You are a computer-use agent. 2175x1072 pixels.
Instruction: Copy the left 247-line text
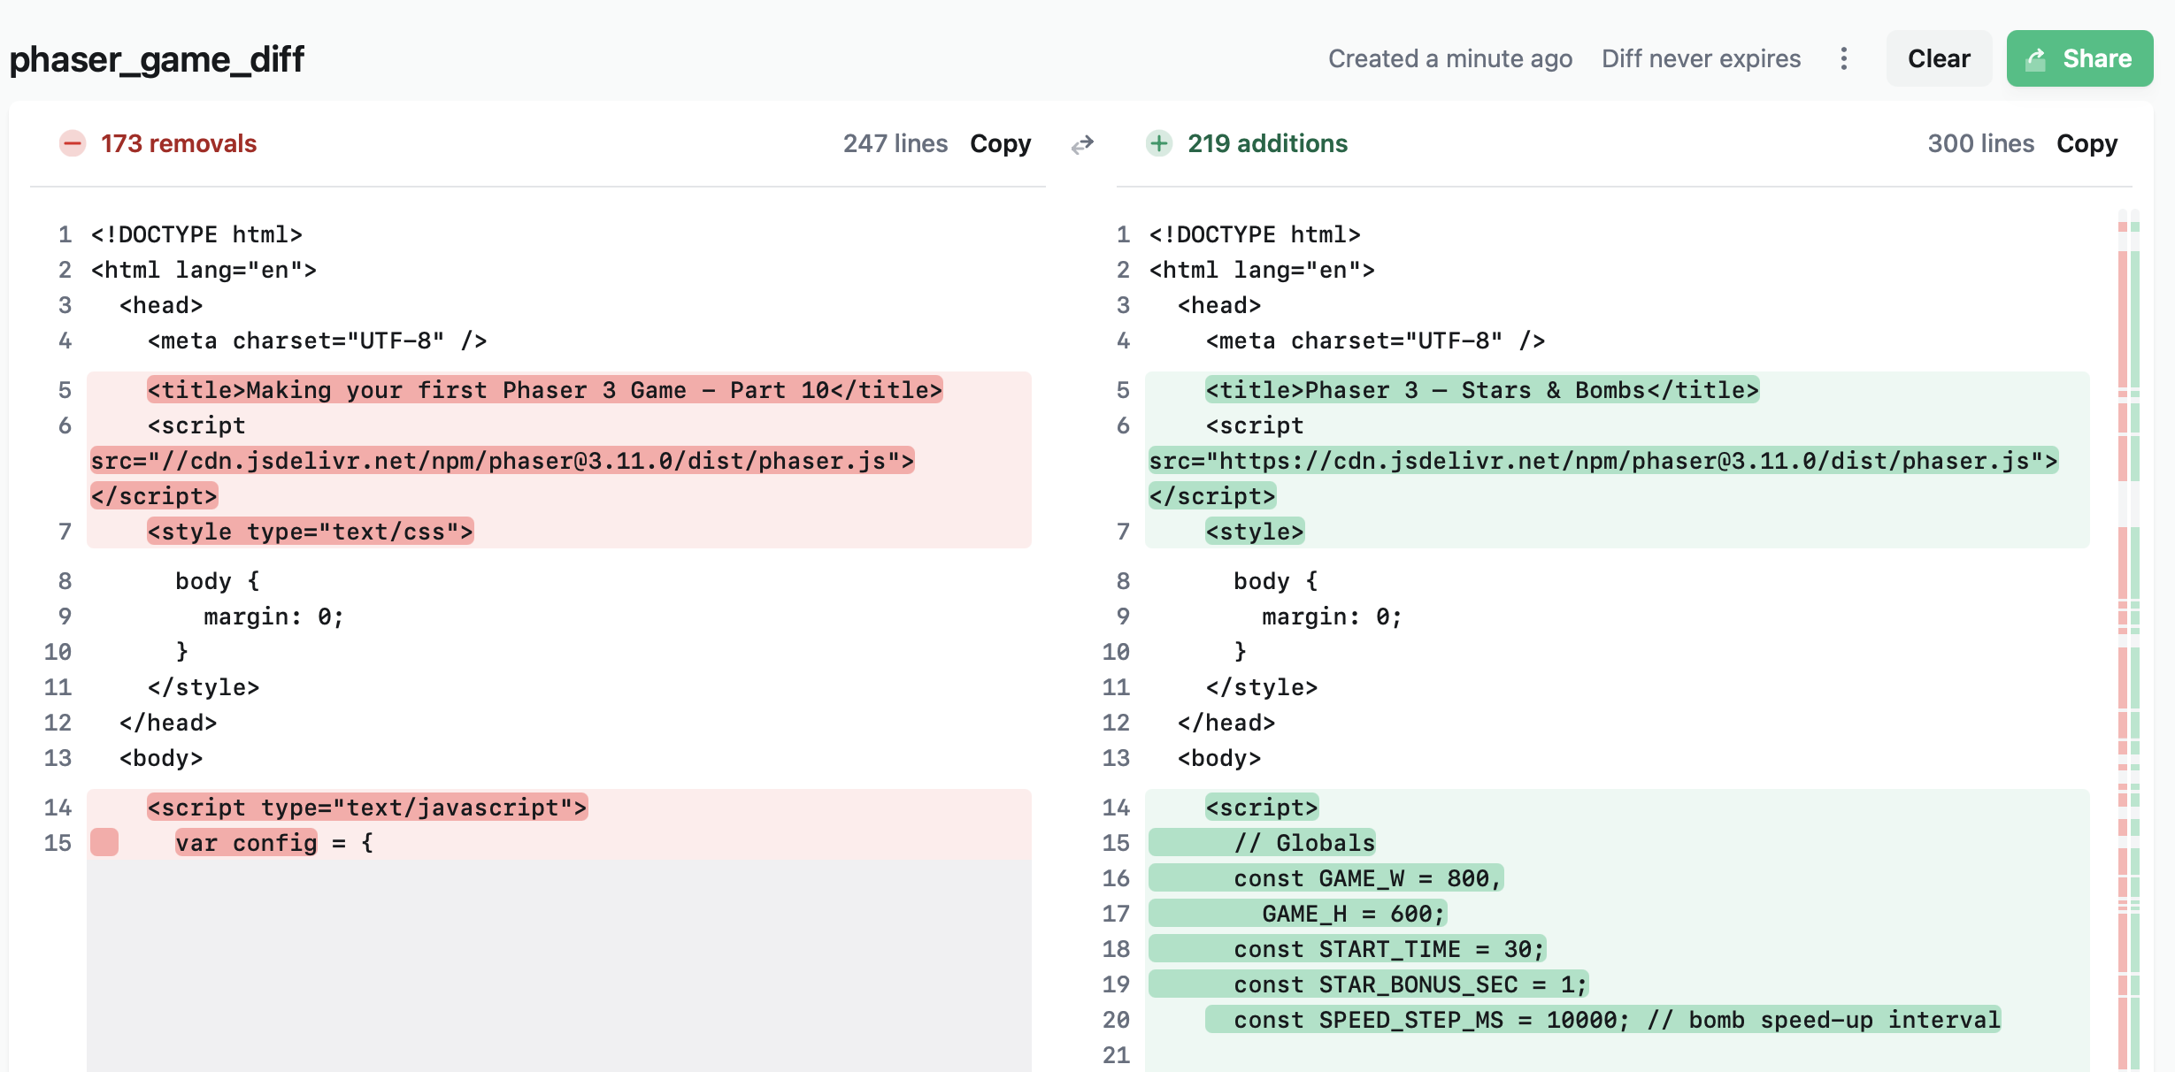pyautogui.click(x=1000, y=143)
